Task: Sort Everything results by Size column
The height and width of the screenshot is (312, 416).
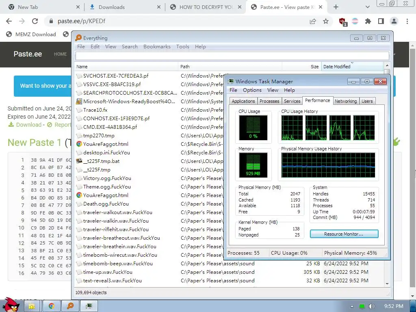Action: [x=302, y=67]
